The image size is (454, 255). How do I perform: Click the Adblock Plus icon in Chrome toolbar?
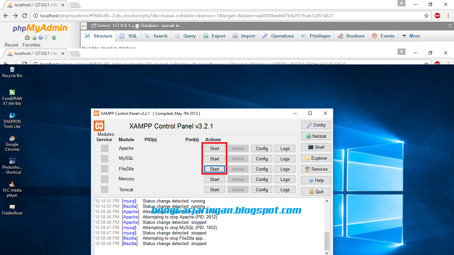click(437, 16)
